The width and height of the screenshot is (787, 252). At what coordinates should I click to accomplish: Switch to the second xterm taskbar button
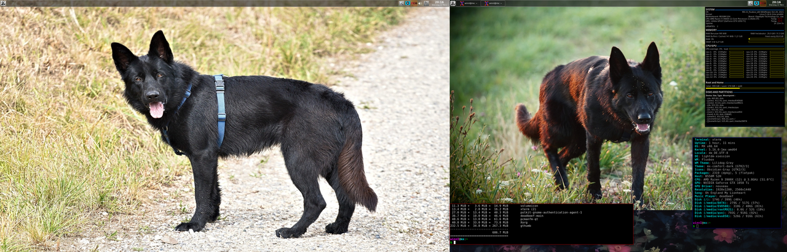point(493,3)
